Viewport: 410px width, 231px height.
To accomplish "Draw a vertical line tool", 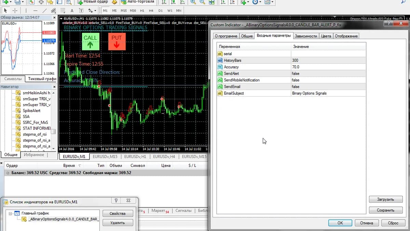I will coord(26,11).
